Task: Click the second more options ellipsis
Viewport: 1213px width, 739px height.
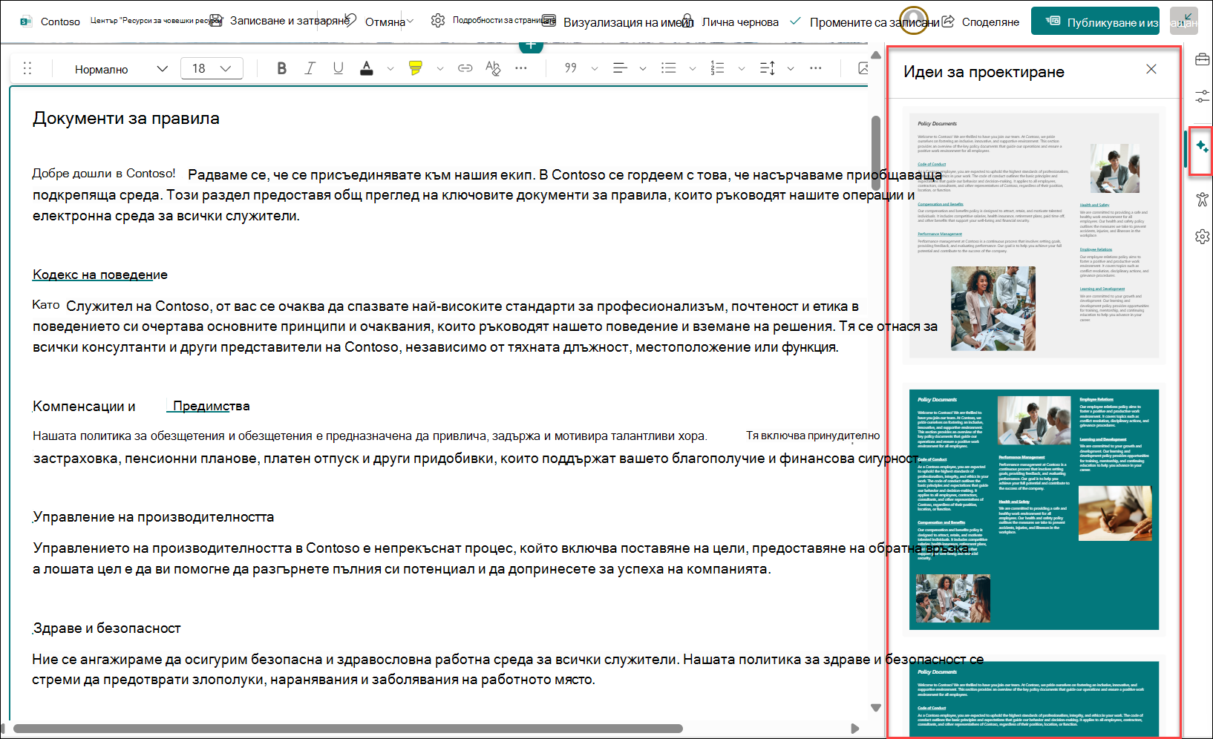Action: (x=816, y=68)
